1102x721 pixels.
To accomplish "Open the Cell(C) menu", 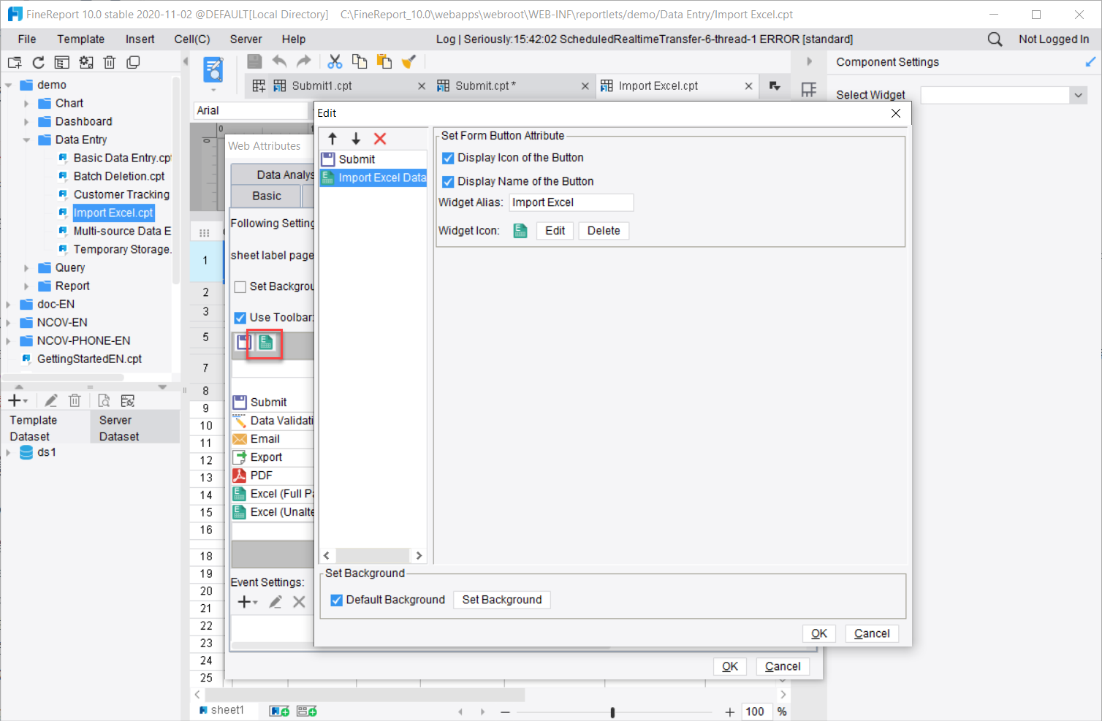I will point(192,39).
